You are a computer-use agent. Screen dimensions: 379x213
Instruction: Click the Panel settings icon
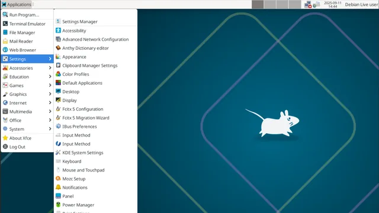coord(58,196)
